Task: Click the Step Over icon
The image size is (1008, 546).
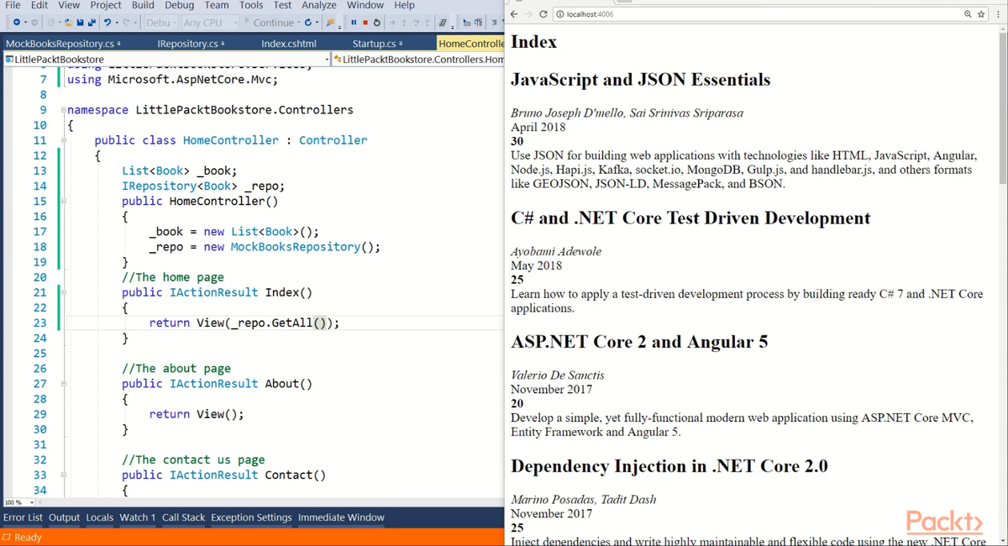Action: coord(416,23)
